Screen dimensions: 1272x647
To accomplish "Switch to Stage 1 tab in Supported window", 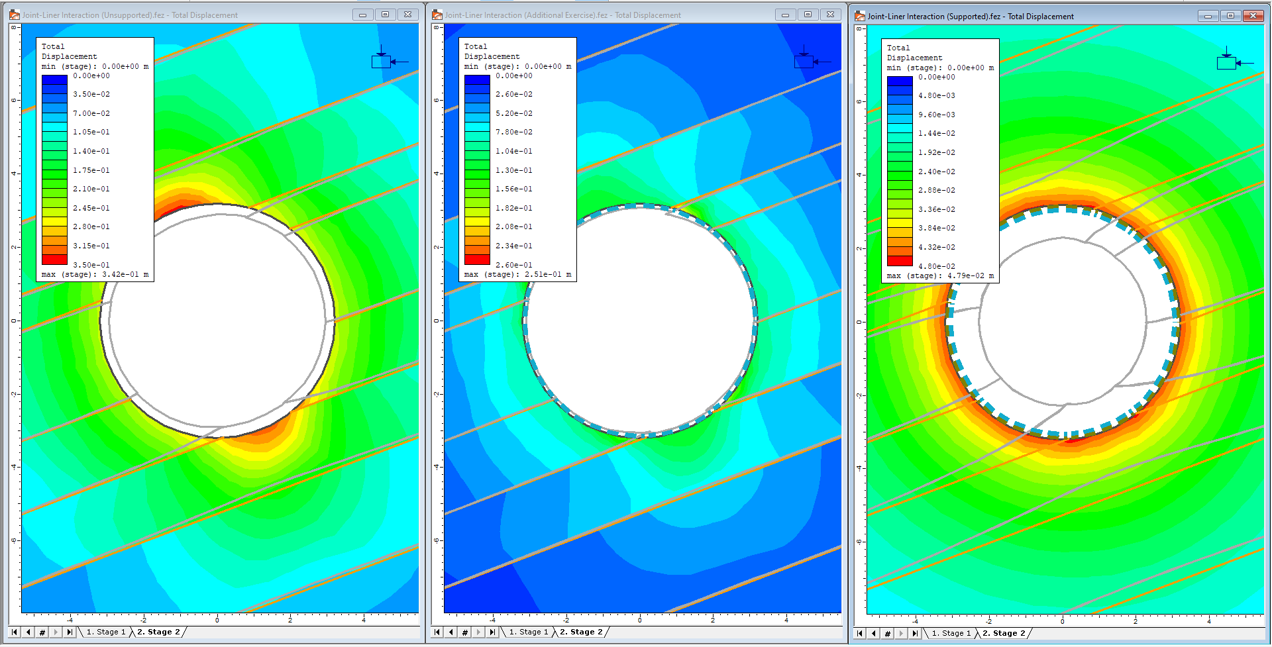I will 951,633.
